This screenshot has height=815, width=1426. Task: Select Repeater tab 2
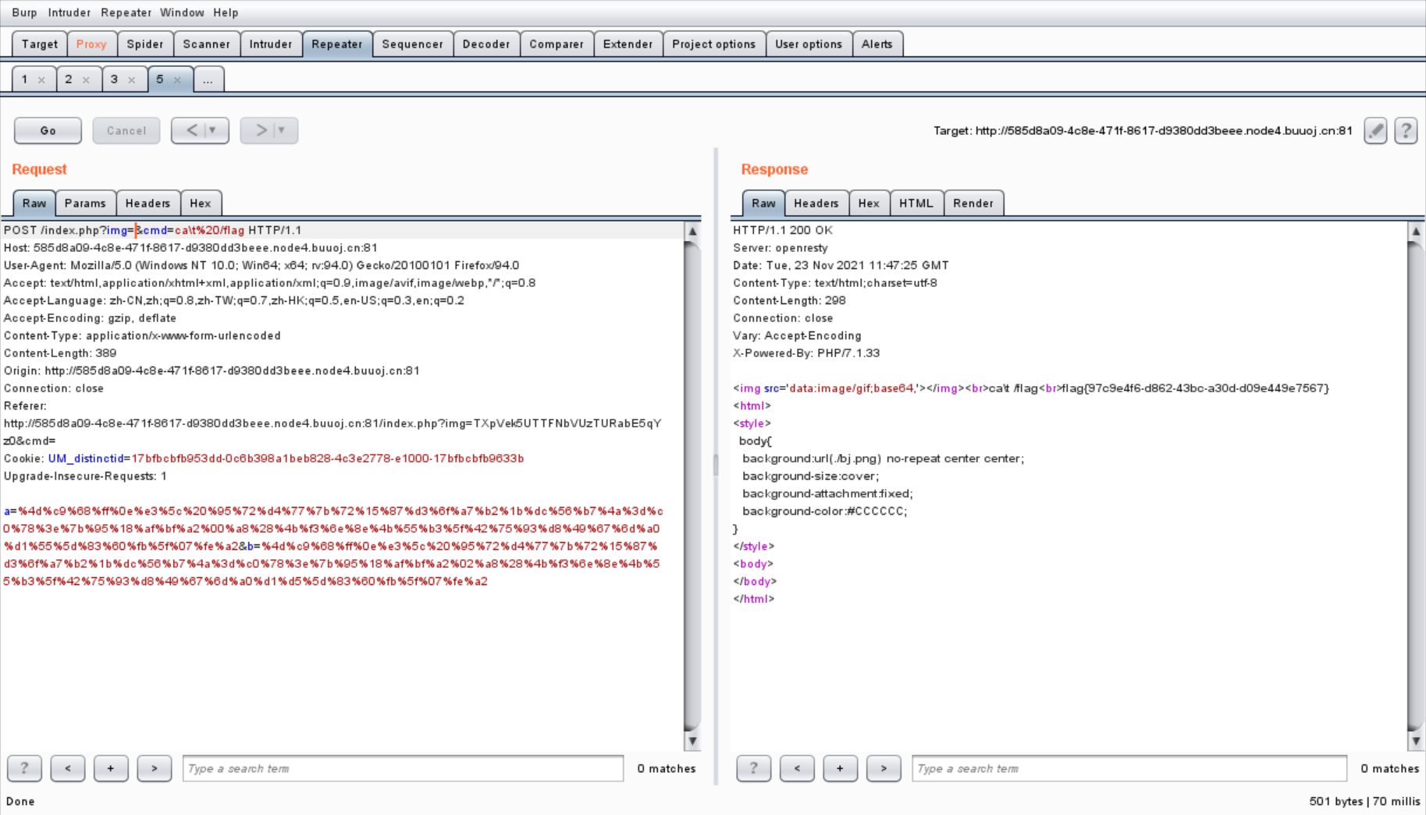coord(69,80)
